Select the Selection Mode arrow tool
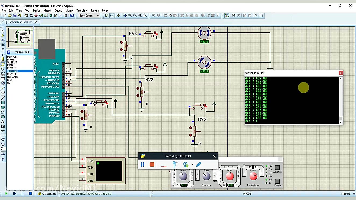356x200 pixels. click(3, 31)
